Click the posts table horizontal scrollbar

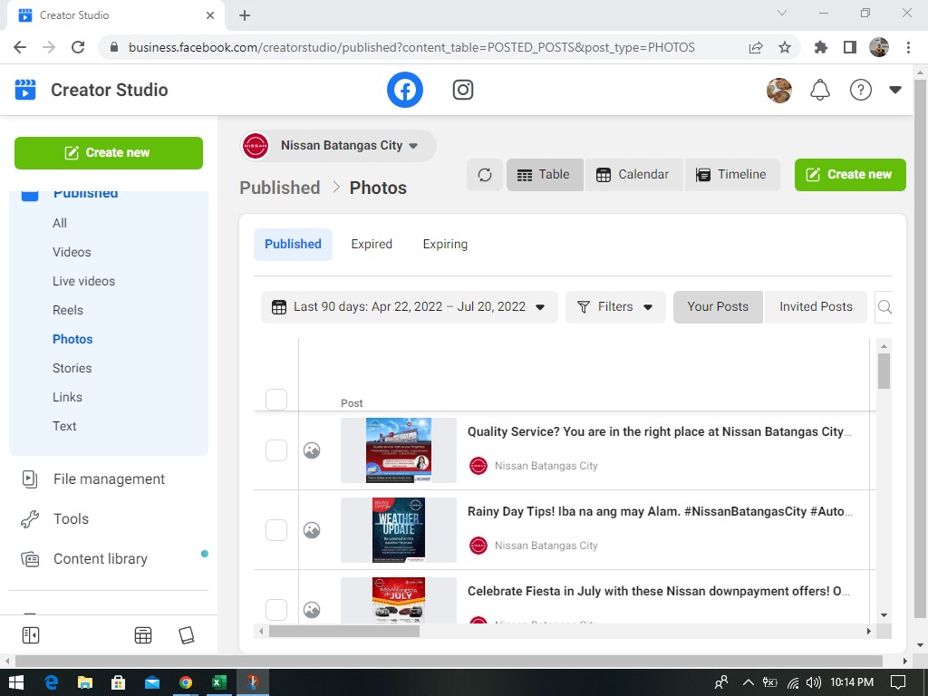[343, 632]
